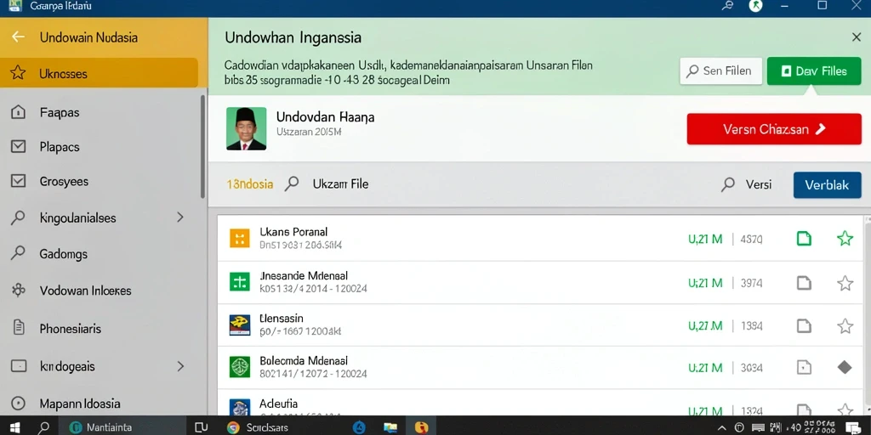Click the diamond icon in Bolecmda Mdenaal row
Viewport: 871px width, 435px height.
coord(845,367)
